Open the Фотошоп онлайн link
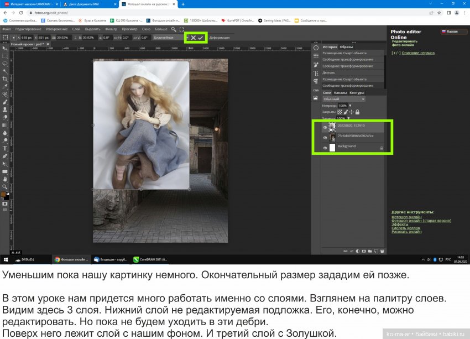This screenshot has height=339, width=470. [x=406, y=217]
